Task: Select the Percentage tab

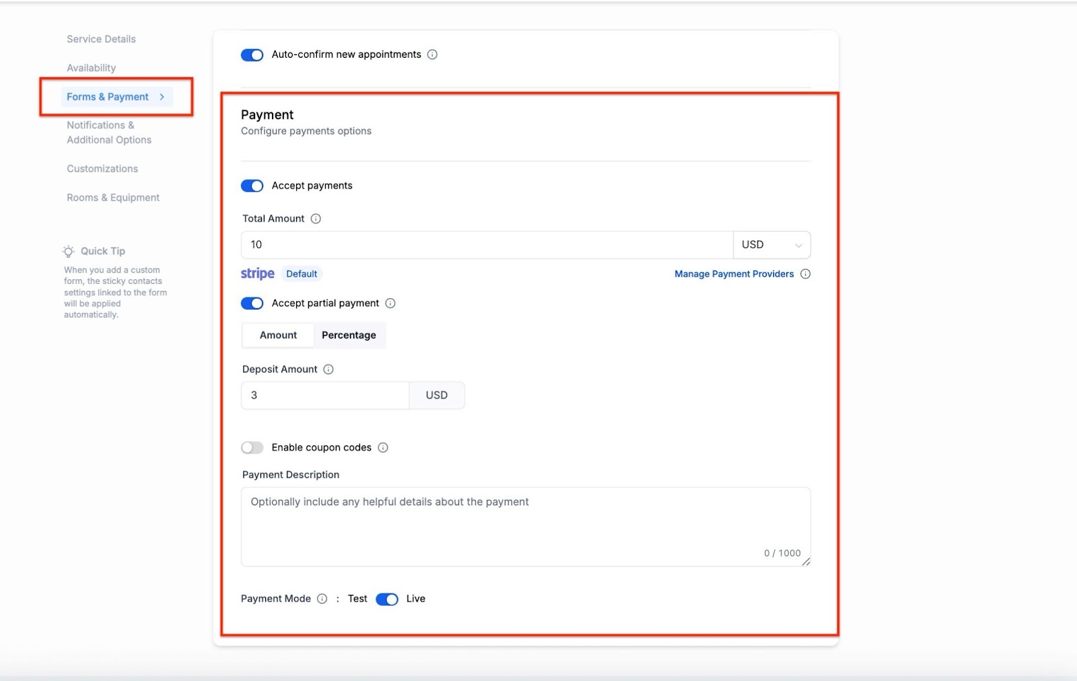Action: 349,335
